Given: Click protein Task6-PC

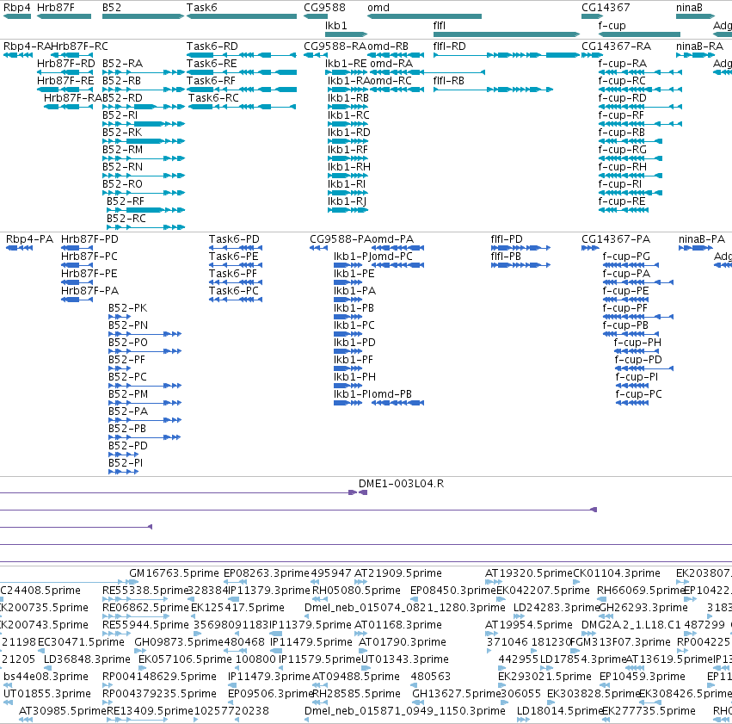Looking at the screenshot, I should point(236,300).
